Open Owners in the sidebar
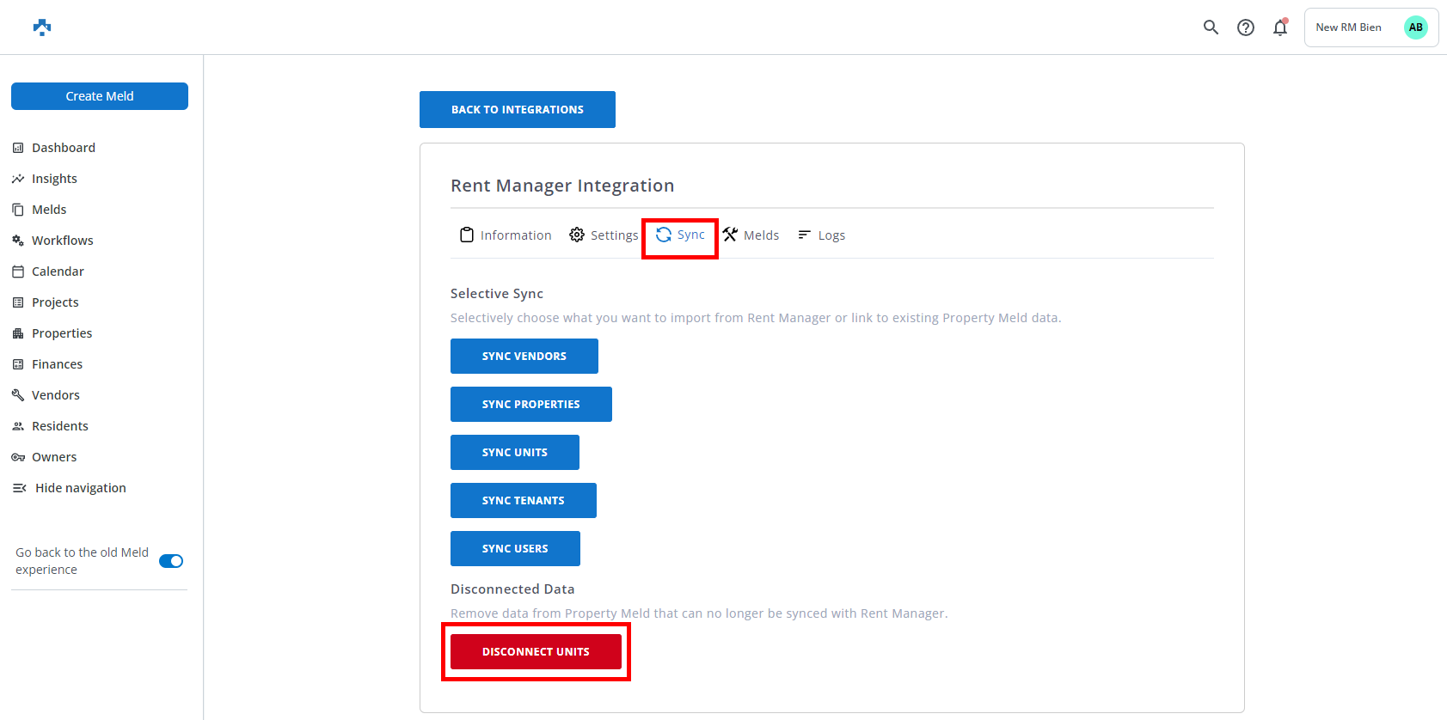 pyautogui.click(x=53, y=457)
